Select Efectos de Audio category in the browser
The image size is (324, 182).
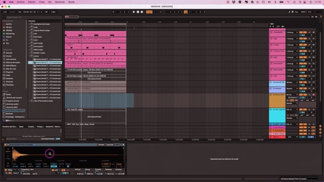click(x=13, y=63)
